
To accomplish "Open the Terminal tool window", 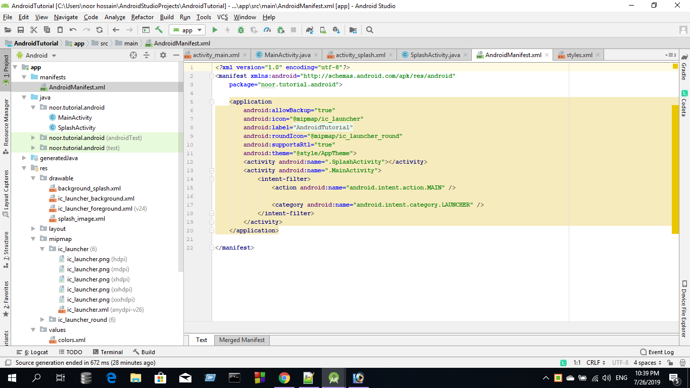I will coord(108,352).
